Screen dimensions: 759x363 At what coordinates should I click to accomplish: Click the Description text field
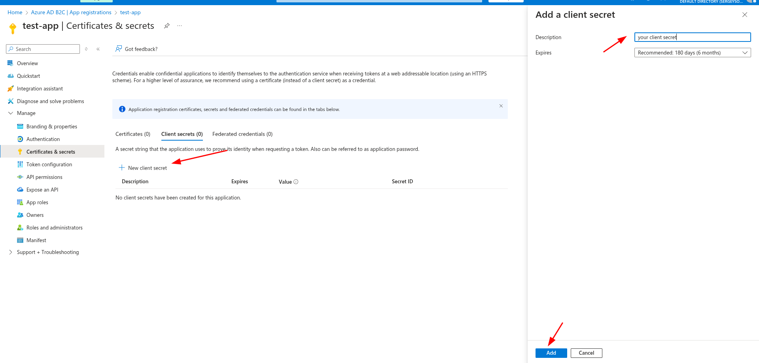click(x=693, y=37)
